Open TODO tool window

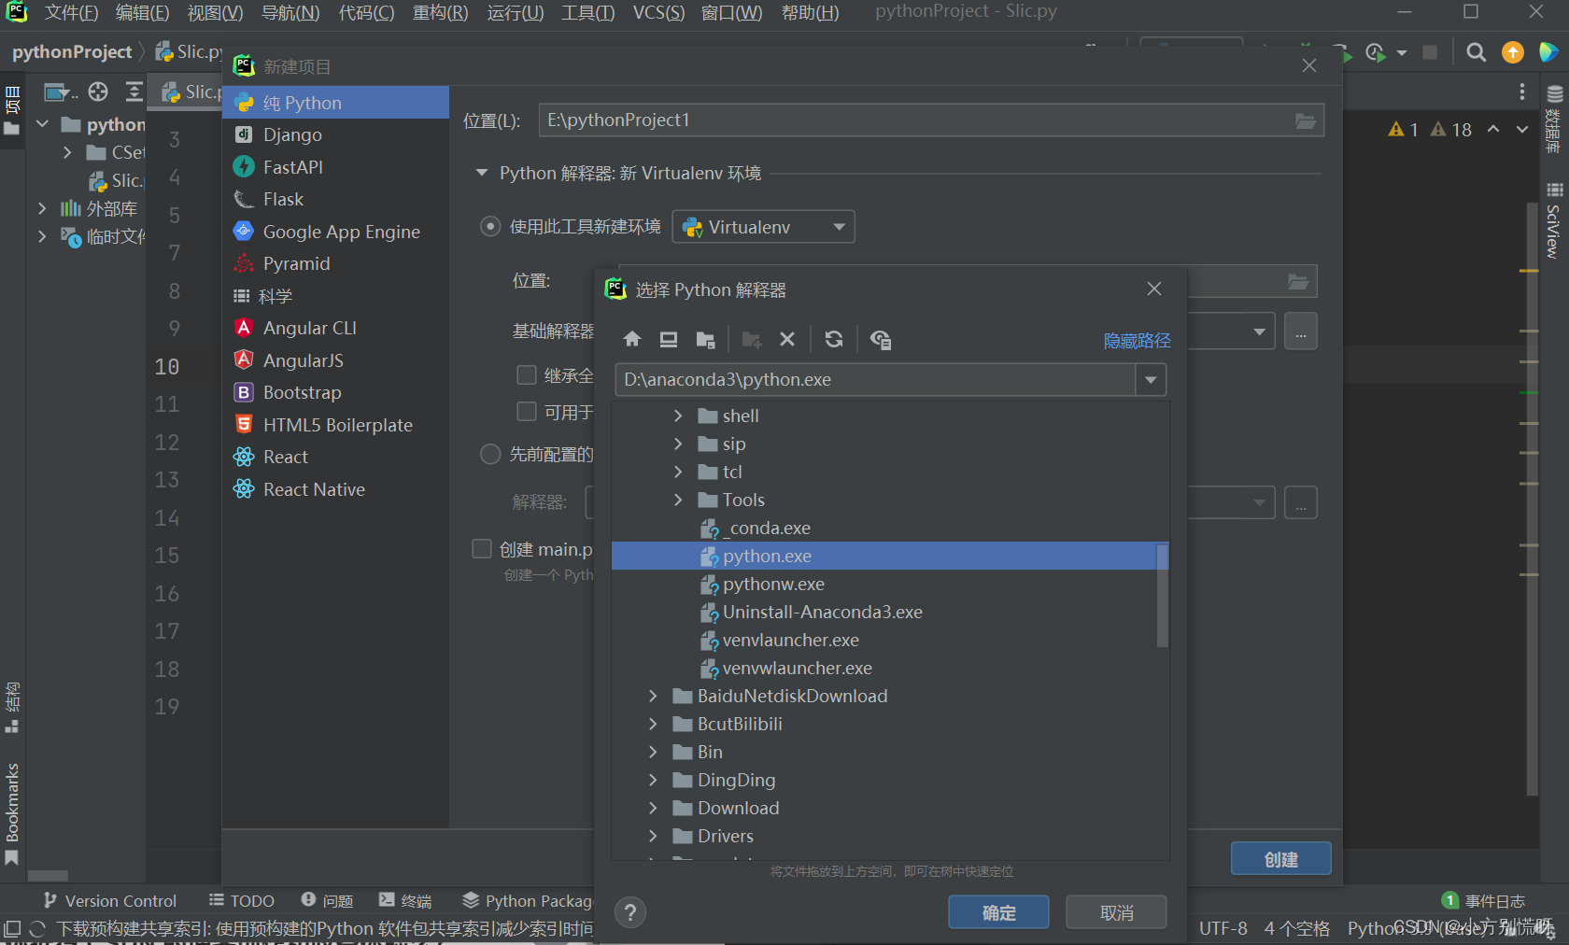(242, 900)
